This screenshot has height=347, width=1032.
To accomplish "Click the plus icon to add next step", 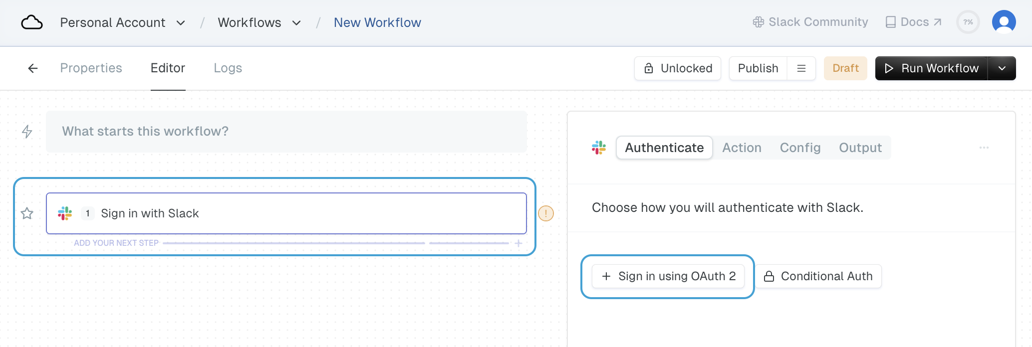I will pos(518,243).
